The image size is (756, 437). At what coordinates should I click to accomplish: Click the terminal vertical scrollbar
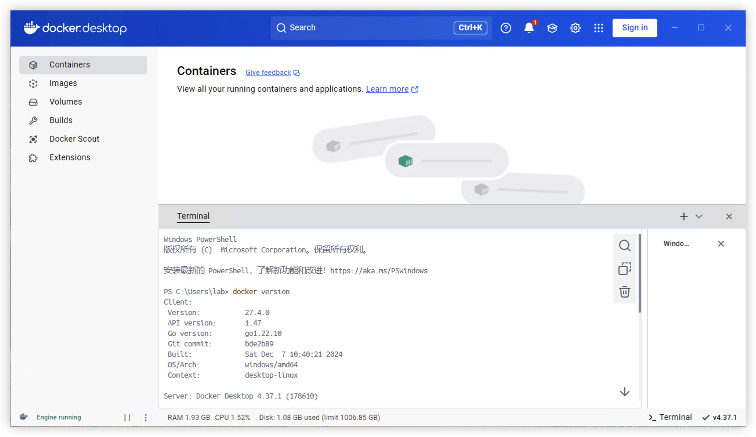(639, 273)
